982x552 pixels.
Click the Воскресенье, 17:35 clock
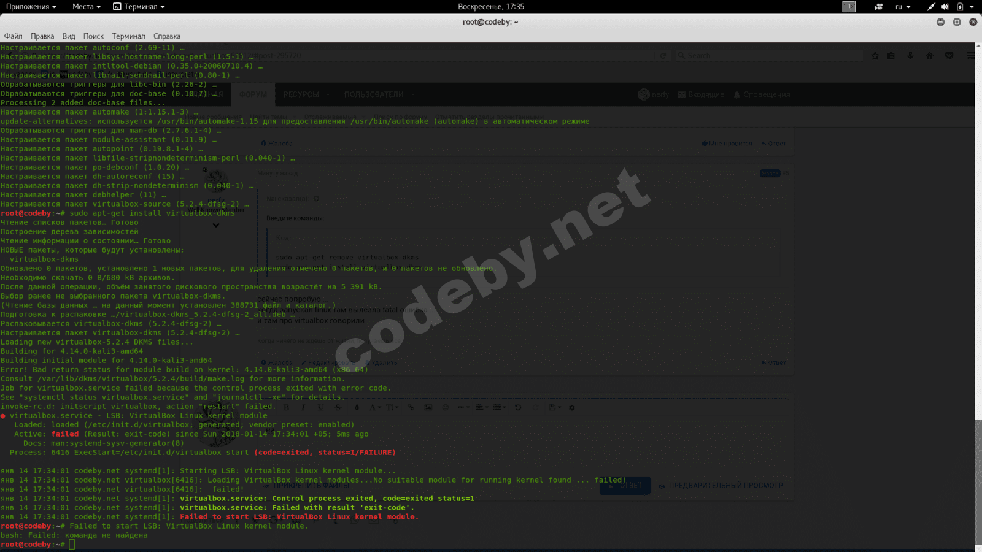click(x=491, y=7)
